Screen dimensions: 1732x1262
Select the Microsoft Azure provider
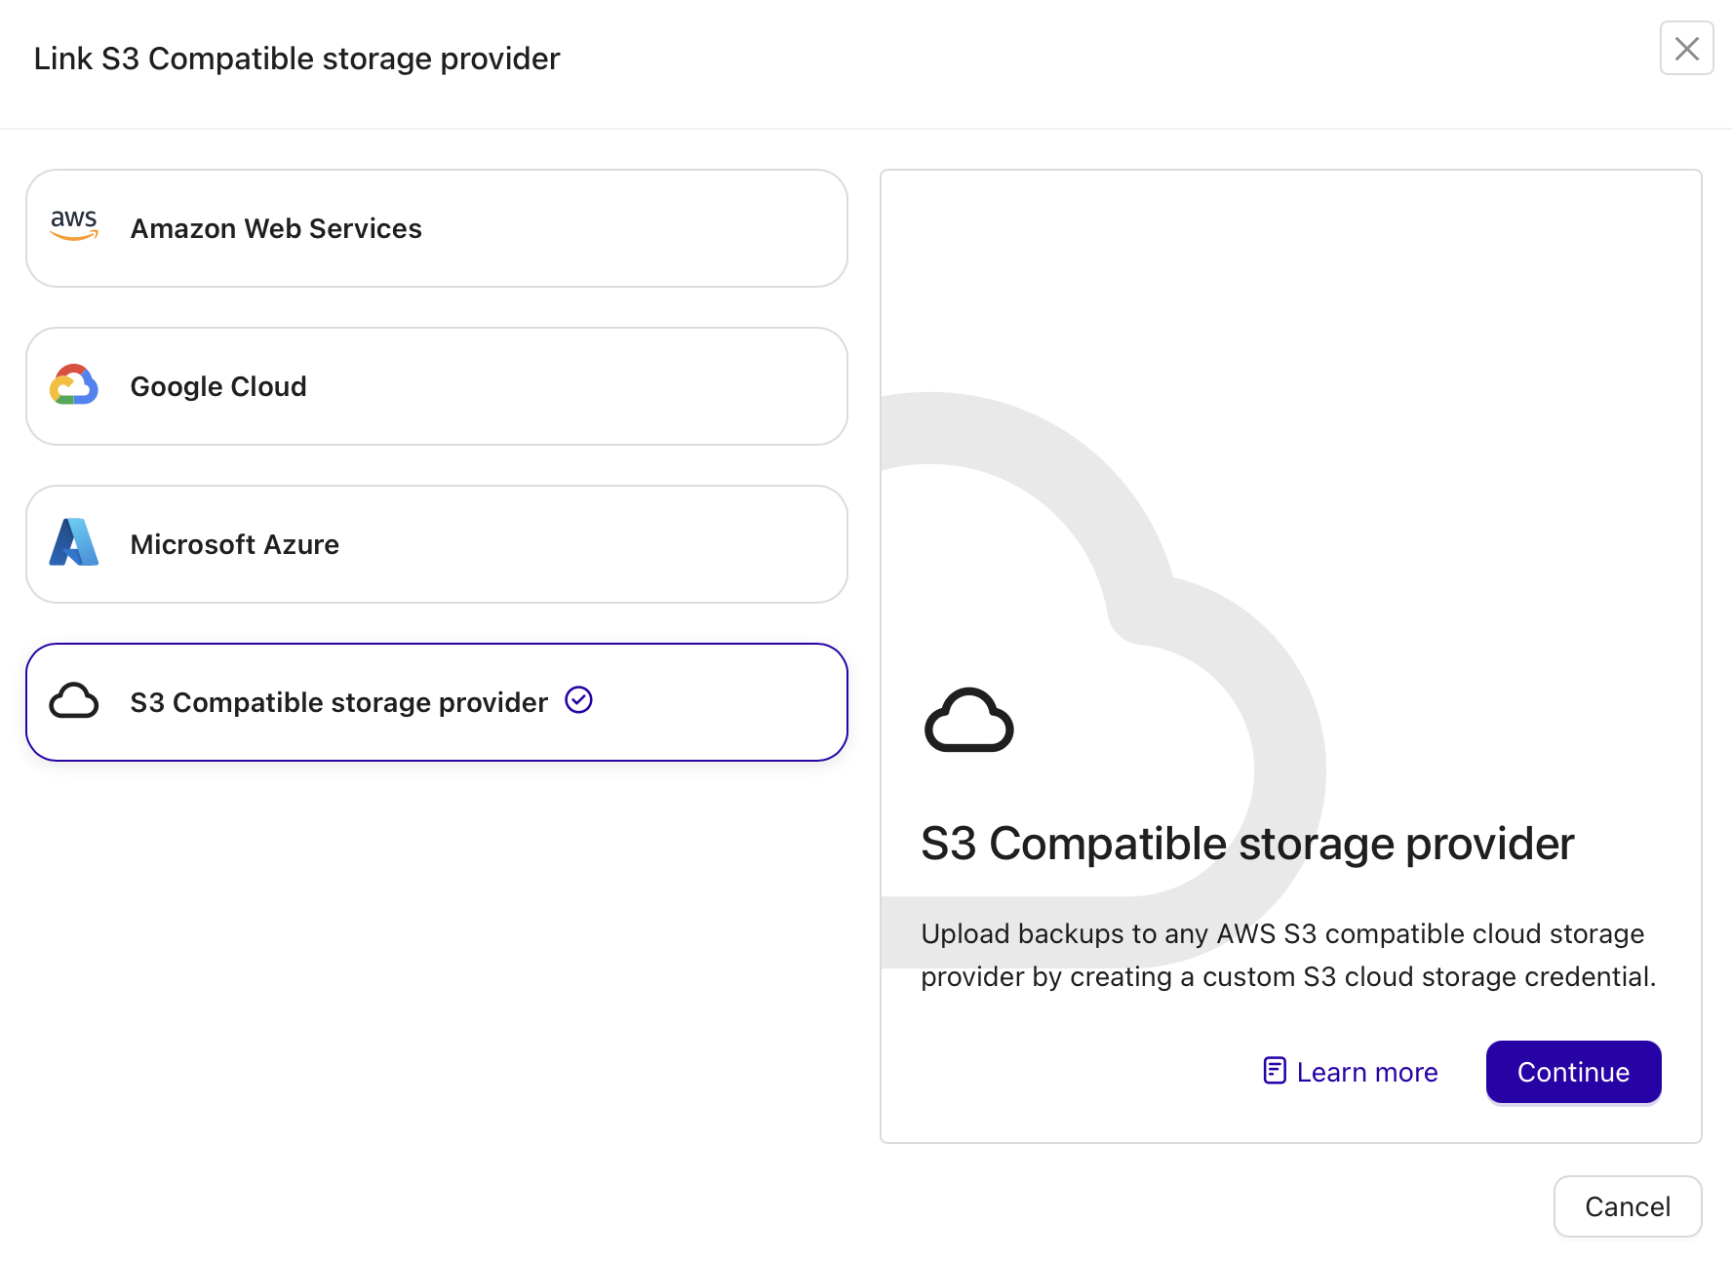pos(436,544)
